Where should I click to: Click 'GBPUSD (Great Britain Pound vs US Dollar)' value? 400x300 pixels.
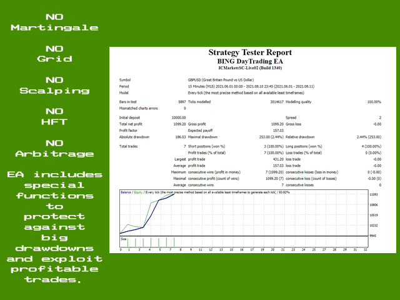(x=221, y=80)
